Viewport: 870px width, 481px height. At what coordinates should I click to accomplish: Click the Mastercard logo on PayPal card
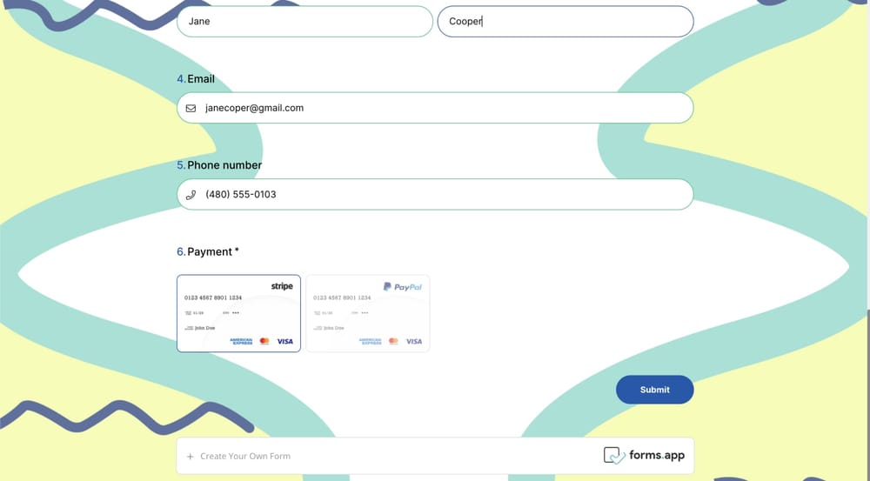pyautogui.click(x=393, y=342)
